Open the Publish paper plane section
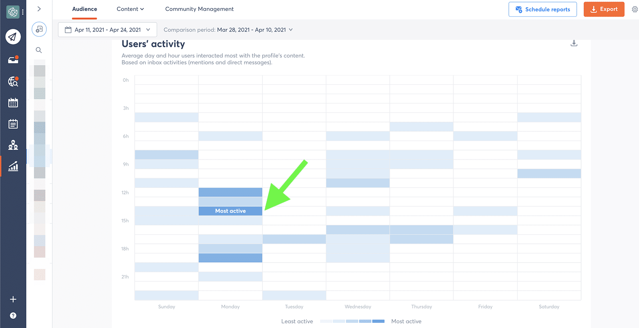This screenshot has width=639, height=328. (13, 37)
